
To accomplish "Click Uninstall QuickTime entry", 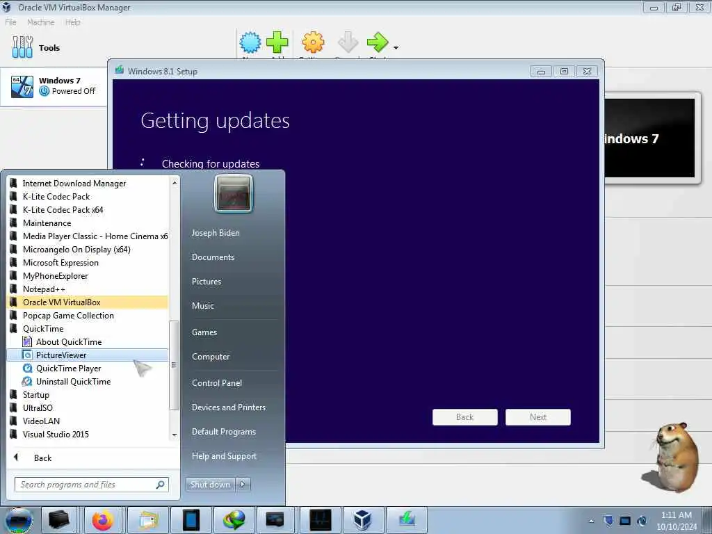I will [x=88, y=382].
